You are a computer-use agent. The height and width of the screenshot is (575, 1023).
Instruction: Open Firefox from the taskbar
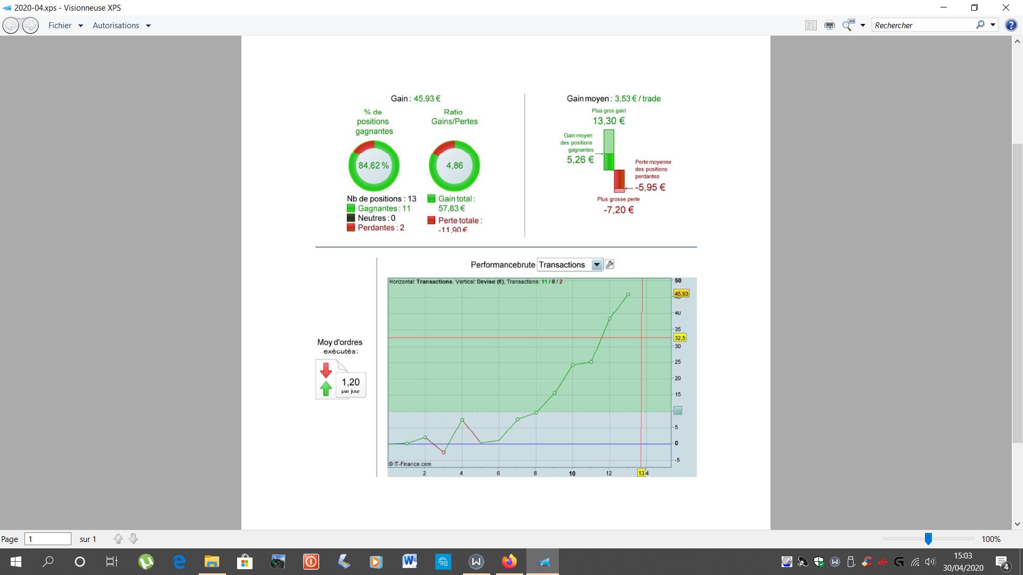tap(509, 561)
